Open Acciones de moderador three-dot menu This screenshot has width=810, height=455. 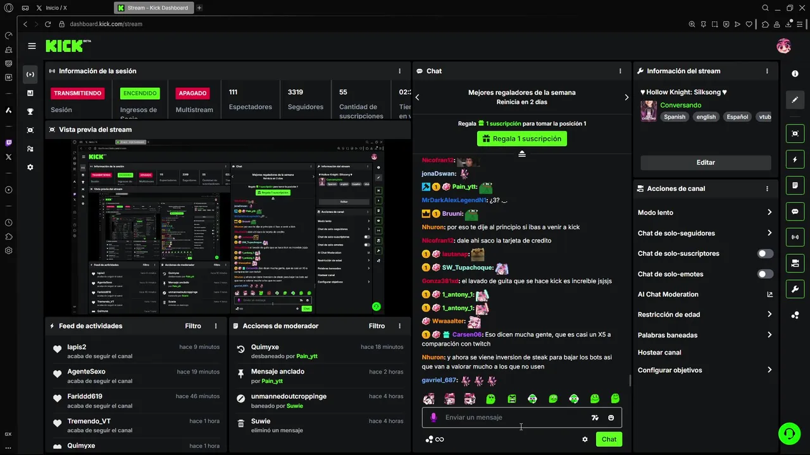click(x=399, y=326)
